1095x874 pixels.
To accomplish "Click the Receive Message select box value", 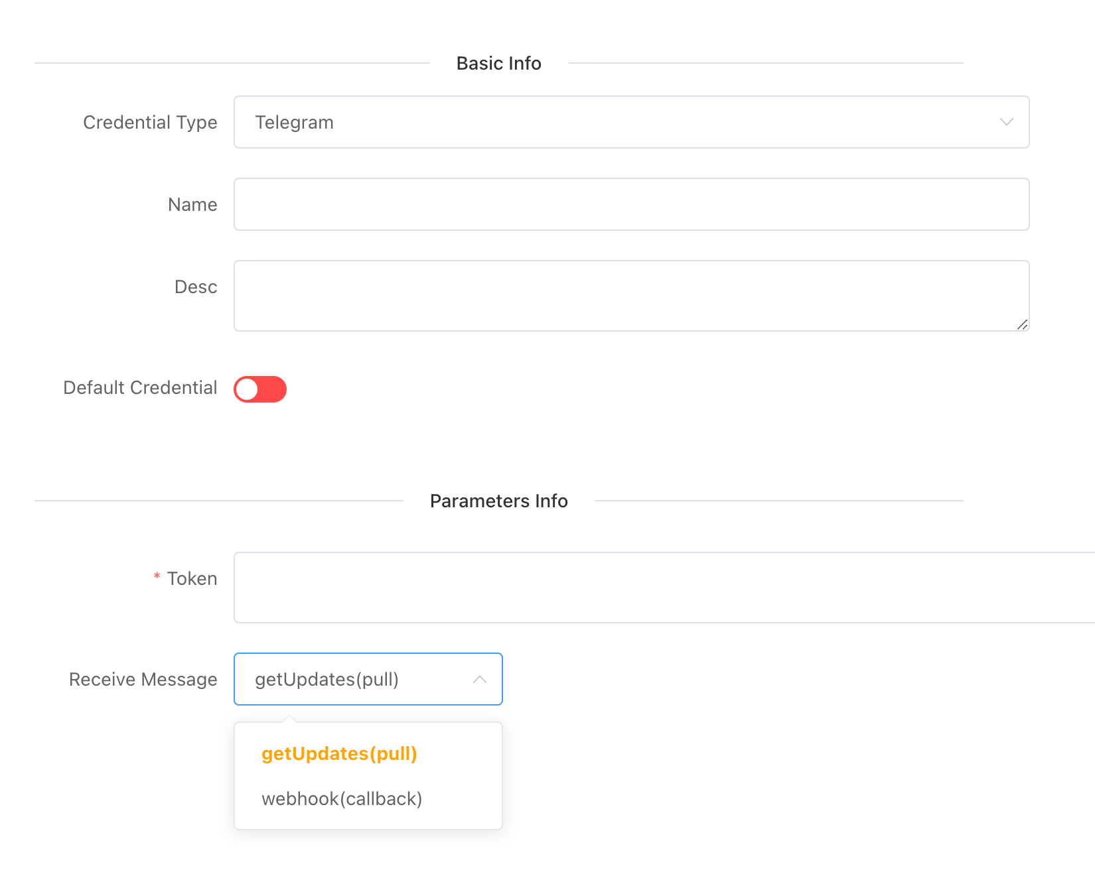I will (x=327, y=680).
